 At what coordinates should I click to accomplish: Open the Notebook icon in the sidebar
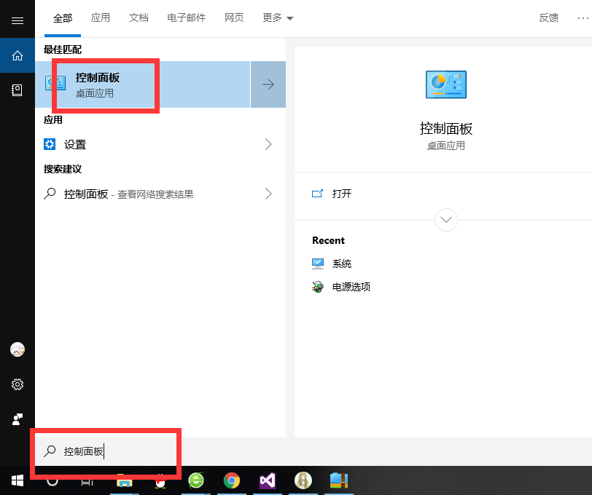click(17, 90)
